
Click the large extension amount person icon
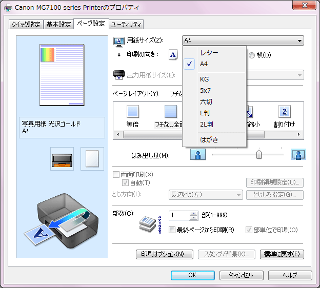(298, 154)
